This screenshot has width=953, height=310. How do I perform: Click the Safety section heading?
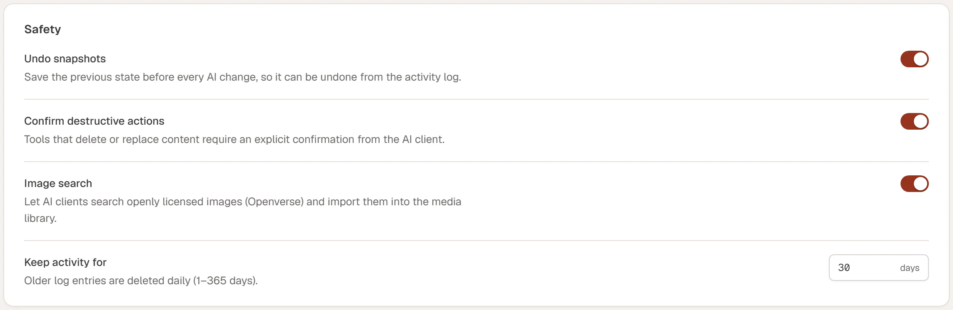[42, 29]
